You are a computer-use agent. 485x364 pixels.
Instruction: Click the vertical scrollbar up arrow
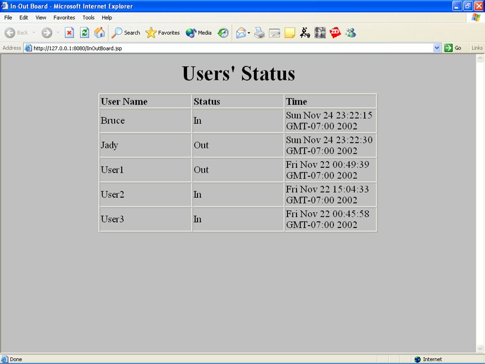pyautogui.click(x=480, y=58)
